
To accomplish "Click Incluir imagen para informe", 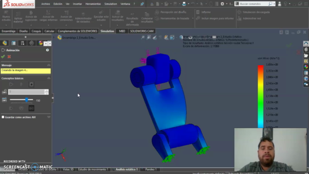I will coord(215,18).
